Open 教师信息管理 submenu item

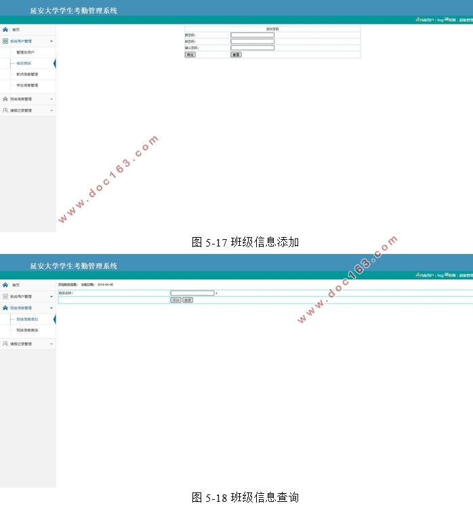27,75
